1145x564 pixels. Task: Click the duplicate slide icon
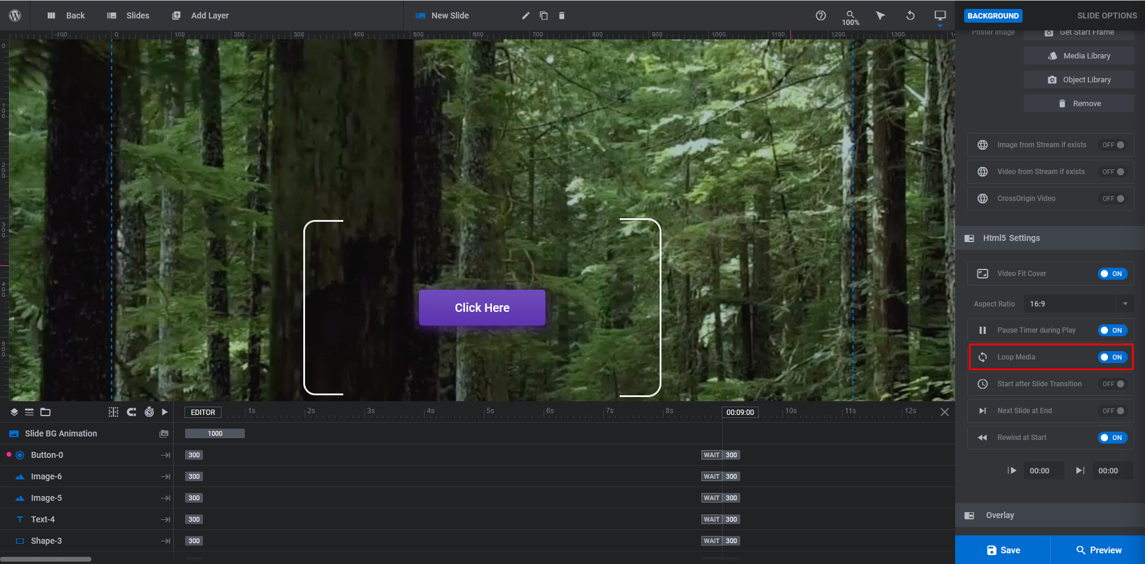coord(544,16)
